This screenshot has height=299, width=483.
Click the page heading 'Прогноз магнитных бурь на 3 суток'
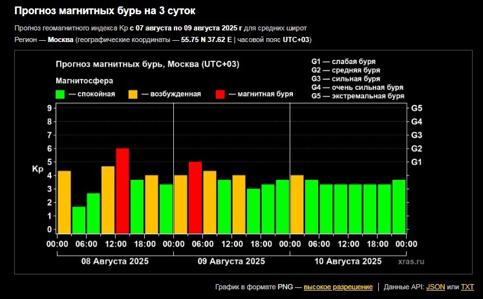[x=105, y=11]
